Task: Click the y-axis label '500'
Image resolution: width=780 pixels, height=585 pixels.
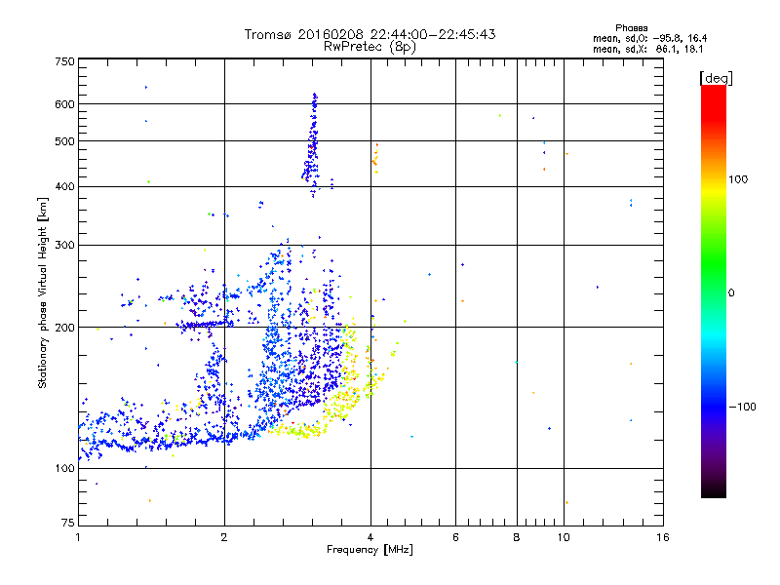Action: click(64, 141)
